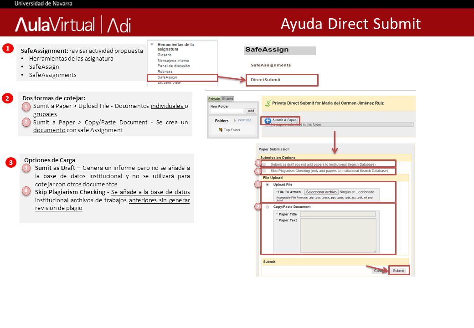
Task: Click the Paper Text area resize handle
Action: [375, 251]
